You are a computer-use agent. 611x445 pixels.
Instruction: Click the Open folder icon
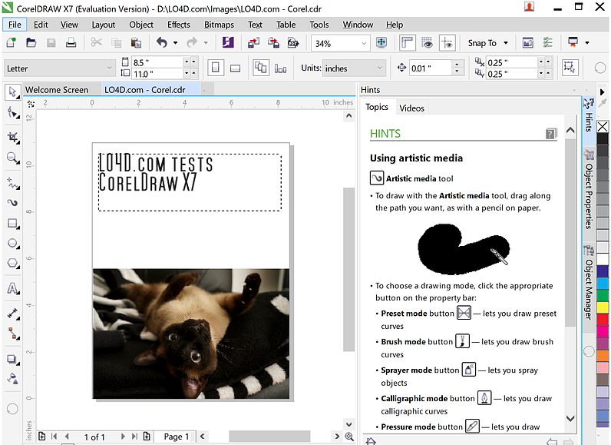pos(31,42)
